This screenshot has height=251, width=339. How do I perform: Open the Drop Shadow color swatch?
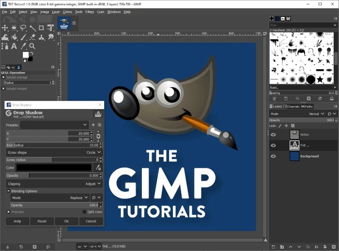(54, 168)
